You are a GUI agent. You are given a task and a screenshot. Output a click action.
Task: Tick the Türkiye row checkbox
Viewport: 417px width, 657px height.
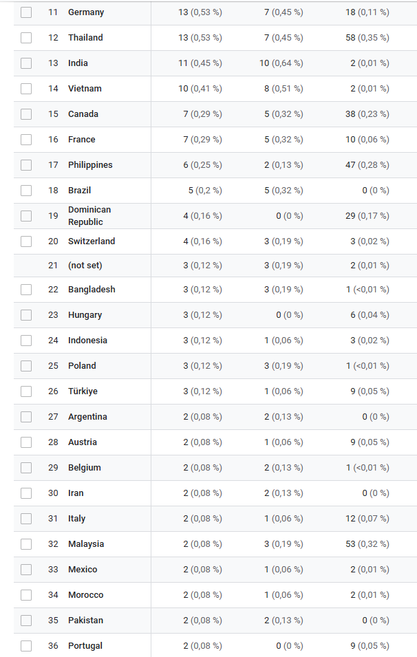(26, 391)
